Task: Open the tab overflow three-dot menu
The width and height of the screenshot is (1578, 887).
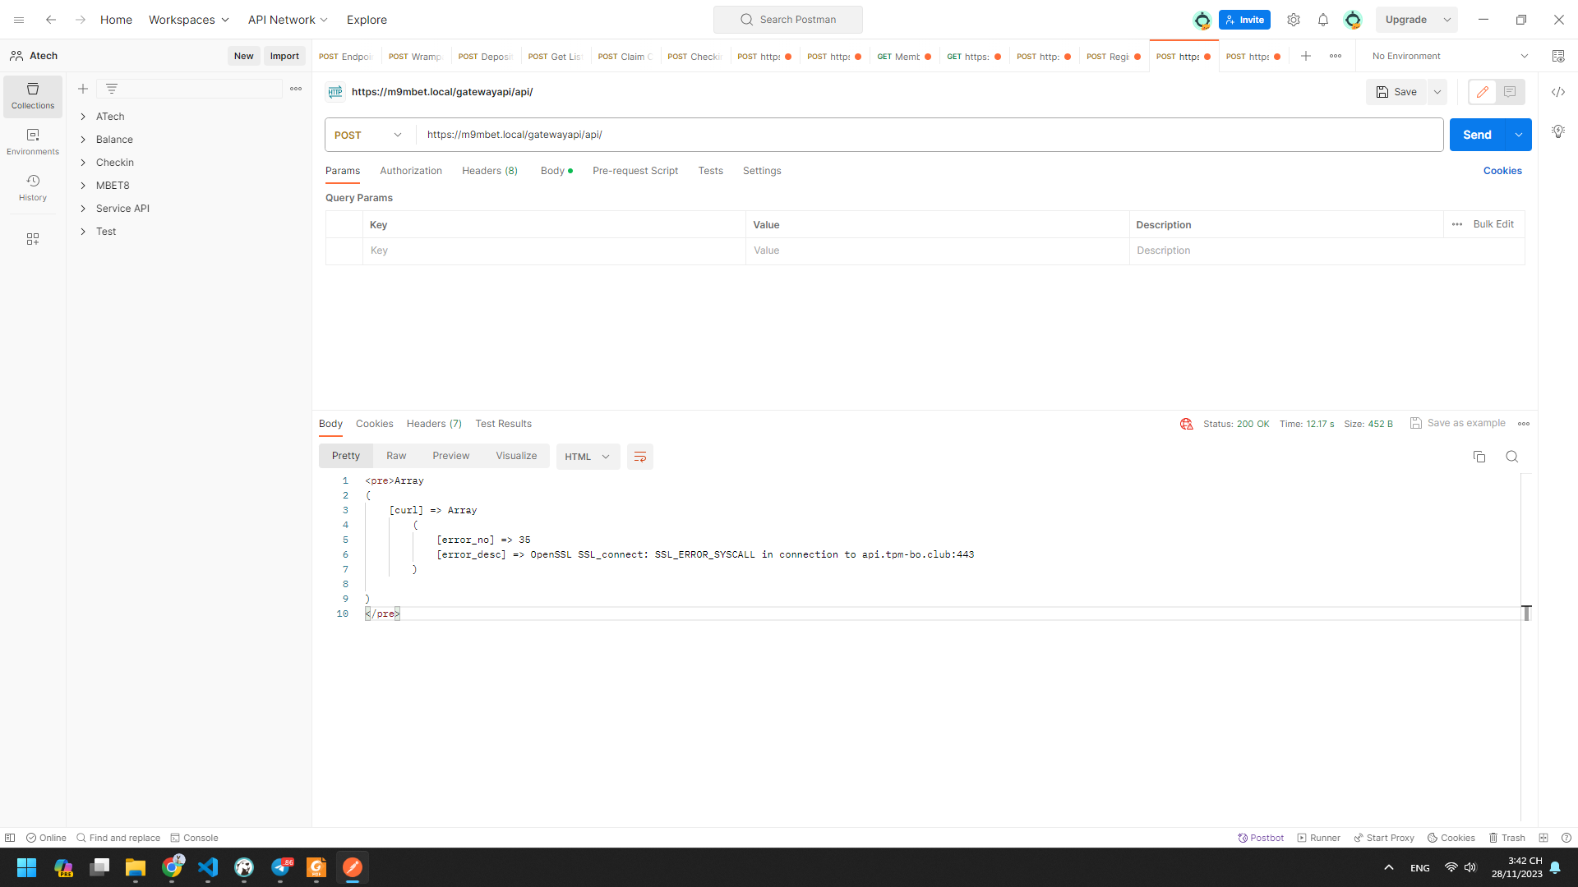Action: click(1336, 56)
